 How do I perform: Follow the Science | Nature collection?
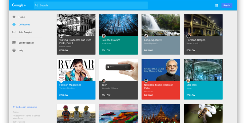point(106,50)
